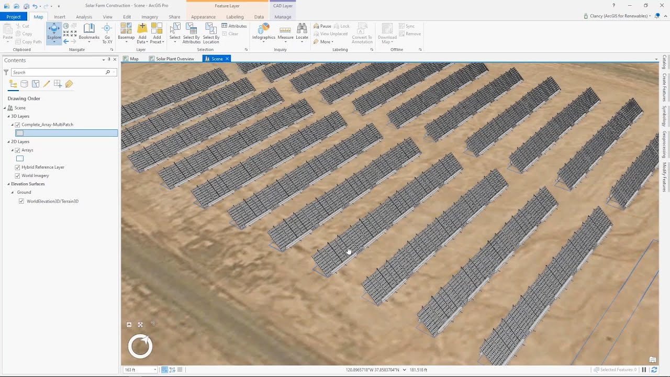Show the List By Editing view
This screenshot has height=377, width=670.
[47, 84]
